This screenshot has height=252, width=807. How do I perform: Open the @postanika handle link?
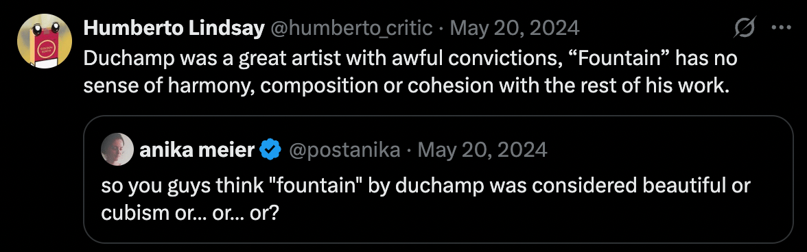click(344, 150)
